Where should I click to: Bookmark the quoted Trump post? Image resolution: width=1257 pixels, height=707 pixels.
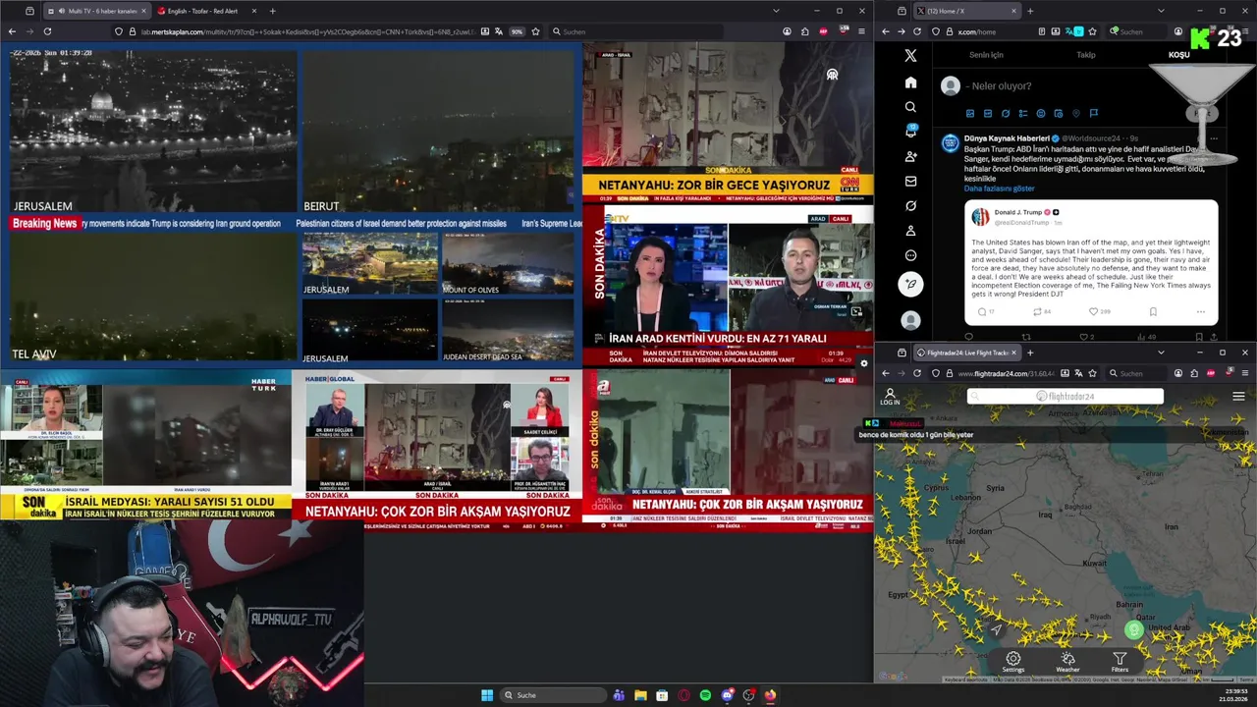tap(1153, 312)
